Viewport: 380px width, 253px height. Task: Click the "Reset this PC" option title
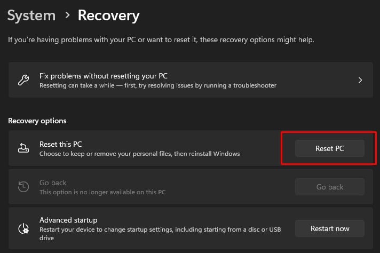(60, 144)
